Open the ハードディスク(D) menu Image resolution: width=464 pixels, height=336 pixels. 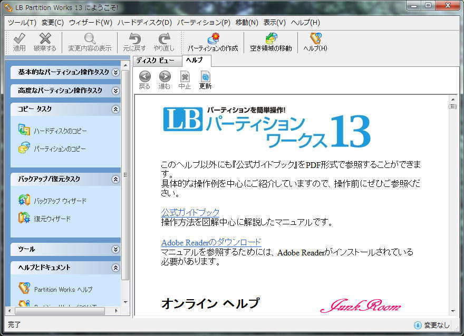click(x=144, y=23)
